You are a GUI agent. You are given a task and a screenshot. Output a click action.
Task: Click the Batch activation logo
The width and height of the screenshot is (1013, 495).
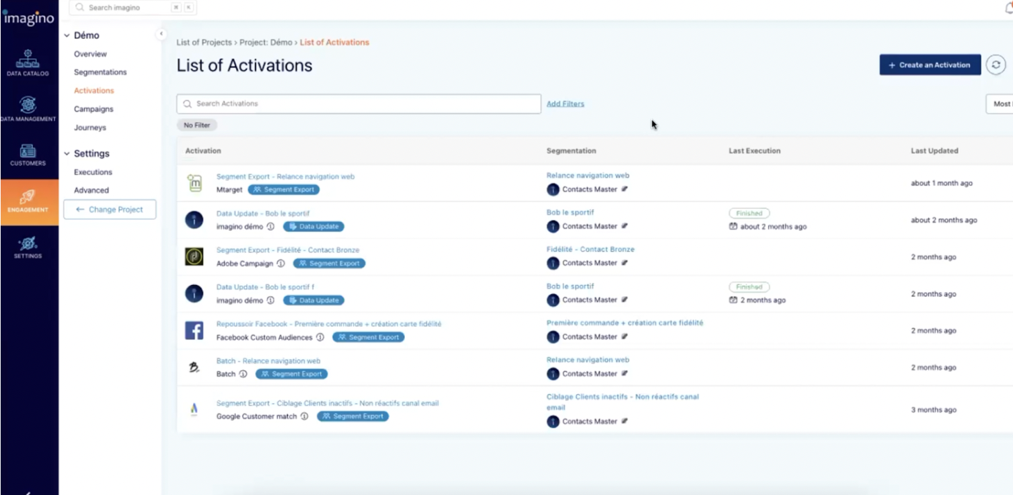(x=194, y=367)
